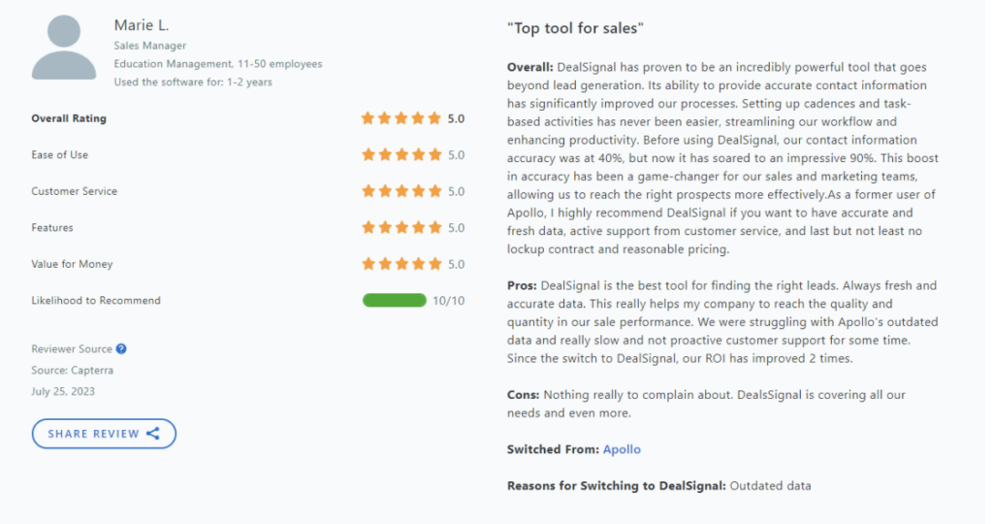Click the July 25, 2023 review date
This screenshot has width=993, height=524.
click(x=63, y=392)
